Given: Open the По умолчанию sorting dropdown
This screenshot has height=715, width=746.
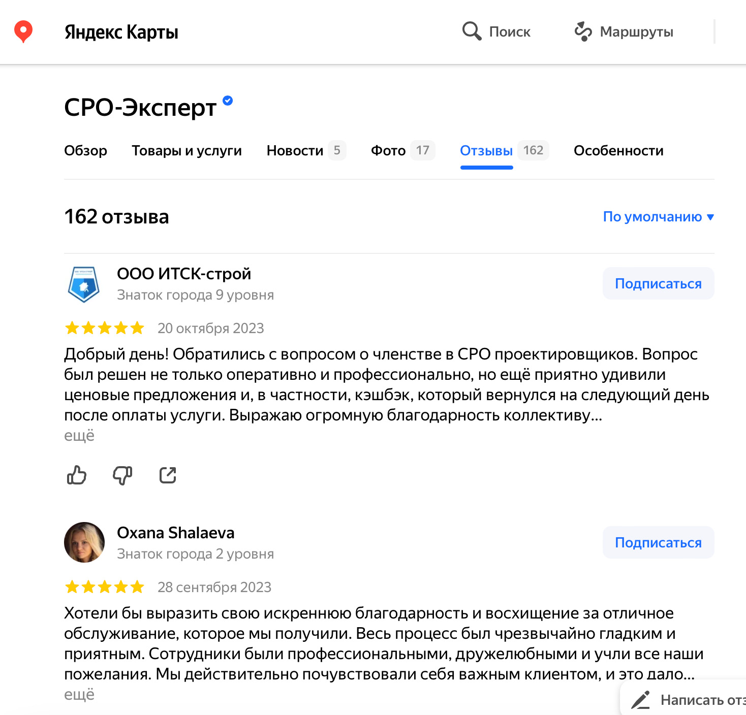Looking at the screenshot, I should point(658,217).
